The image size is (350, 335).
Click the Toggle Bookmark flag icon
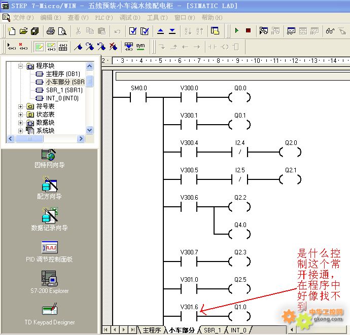[x=78, y=47]
